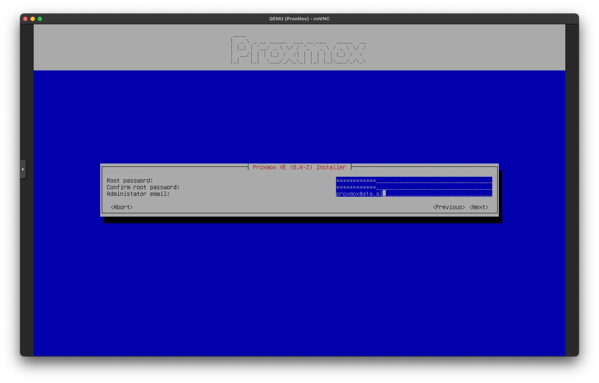599x383 pixels.
Task: Close the QEMU noVNC window
Action: point(25,19)
